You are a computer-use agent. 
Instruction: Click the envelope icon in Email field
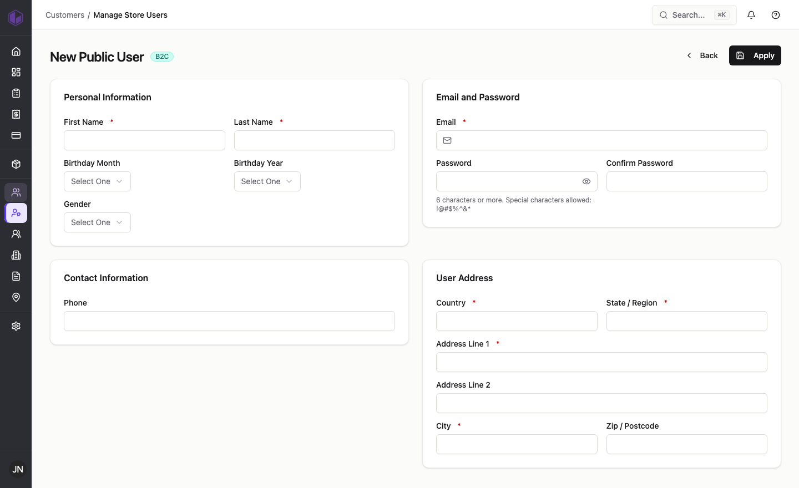447,140
